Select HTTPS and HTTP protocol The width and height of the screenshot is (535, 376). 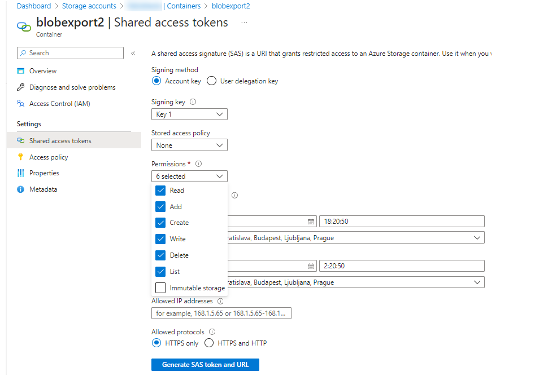(209, 343)
